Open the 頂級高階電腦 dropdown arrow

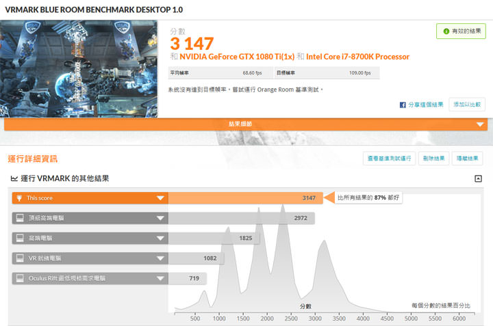coord(160,218)
